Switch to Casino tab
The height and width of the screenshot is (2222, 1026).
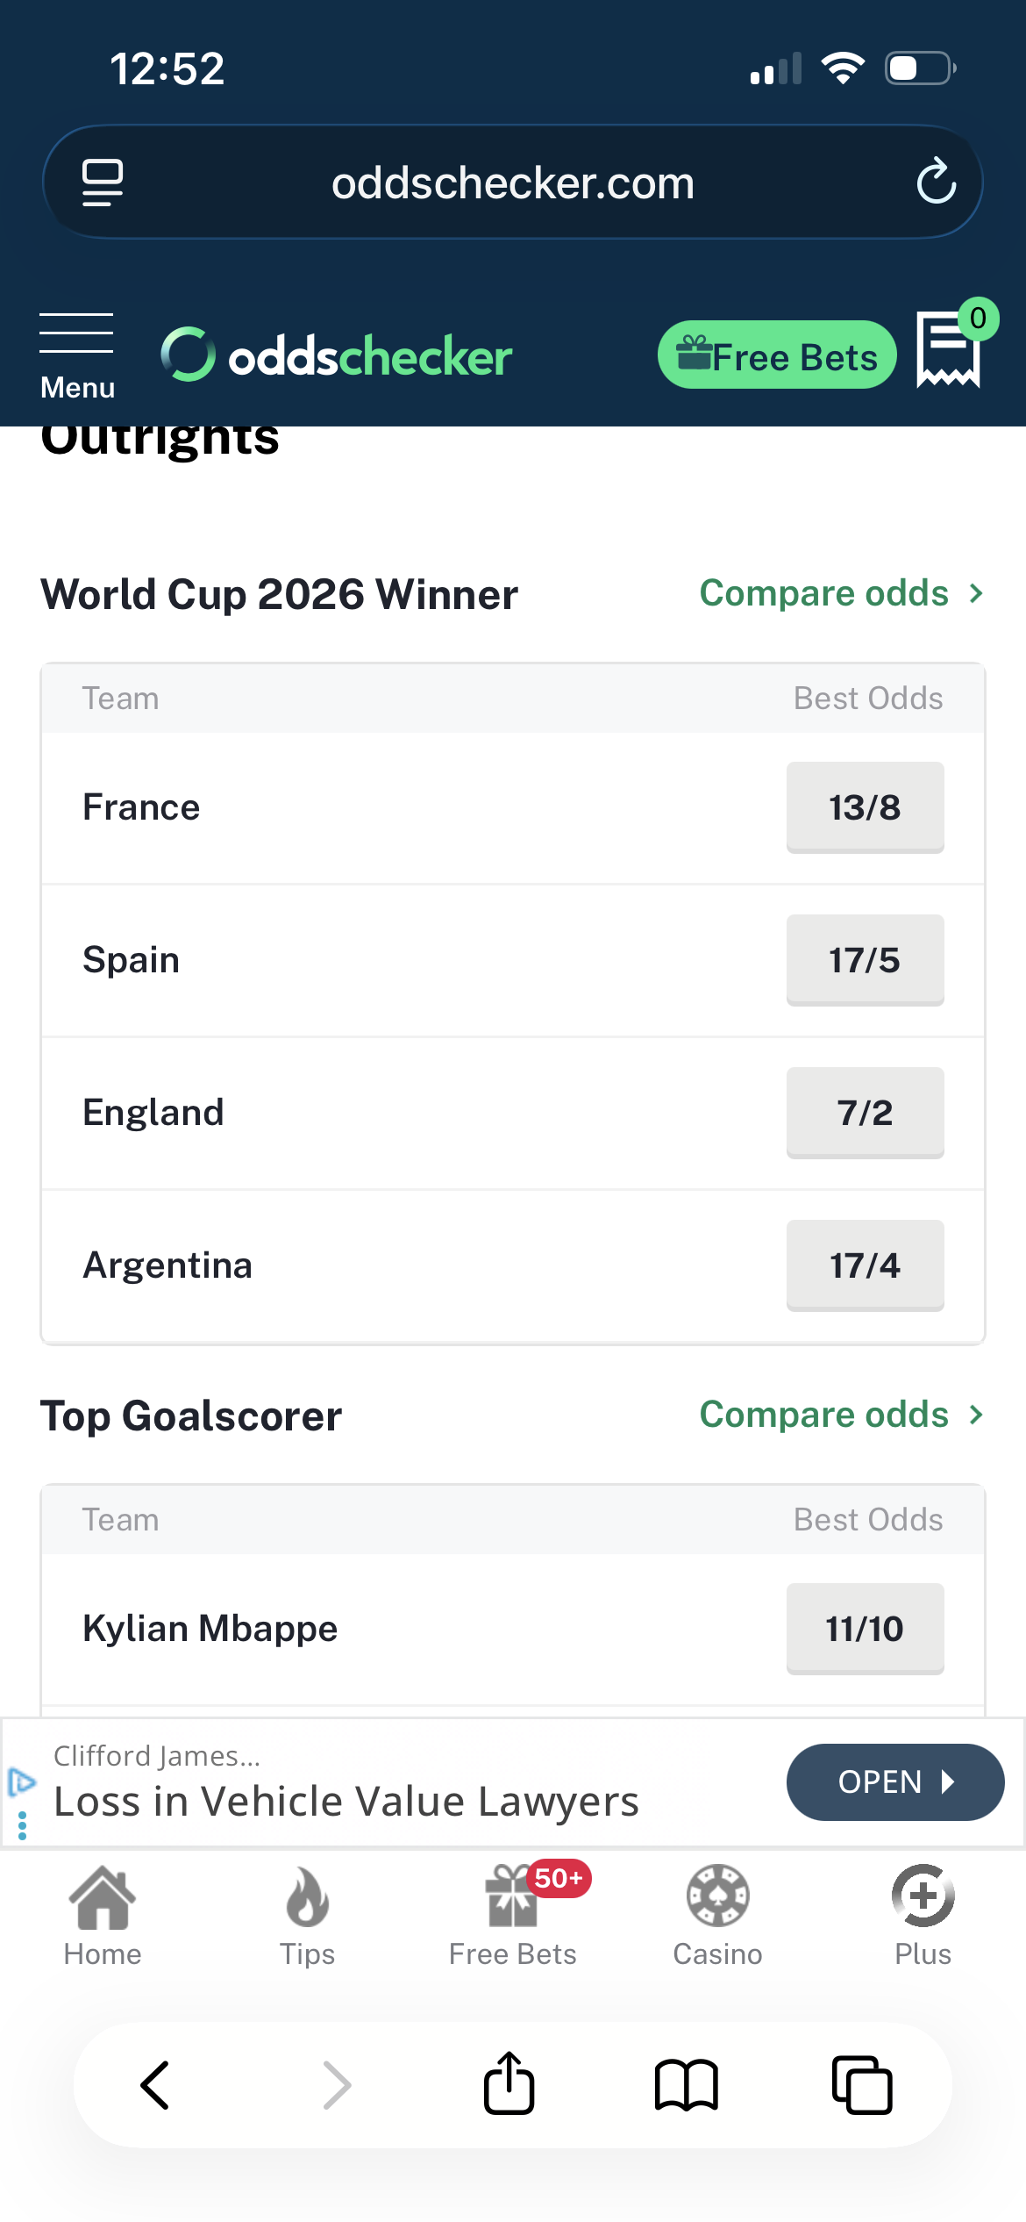click(x=717, y=1916)
